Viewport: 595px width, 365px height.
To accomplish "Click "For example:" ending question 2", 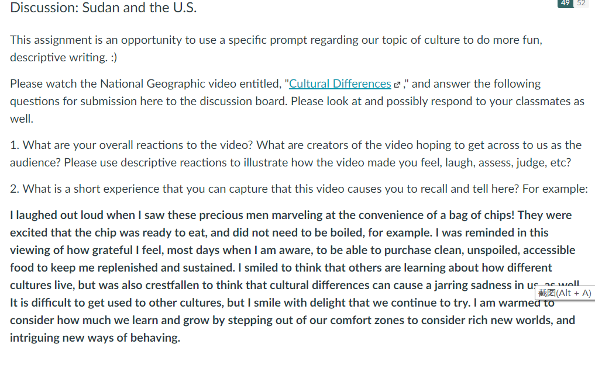I will [x=555, y=189].
